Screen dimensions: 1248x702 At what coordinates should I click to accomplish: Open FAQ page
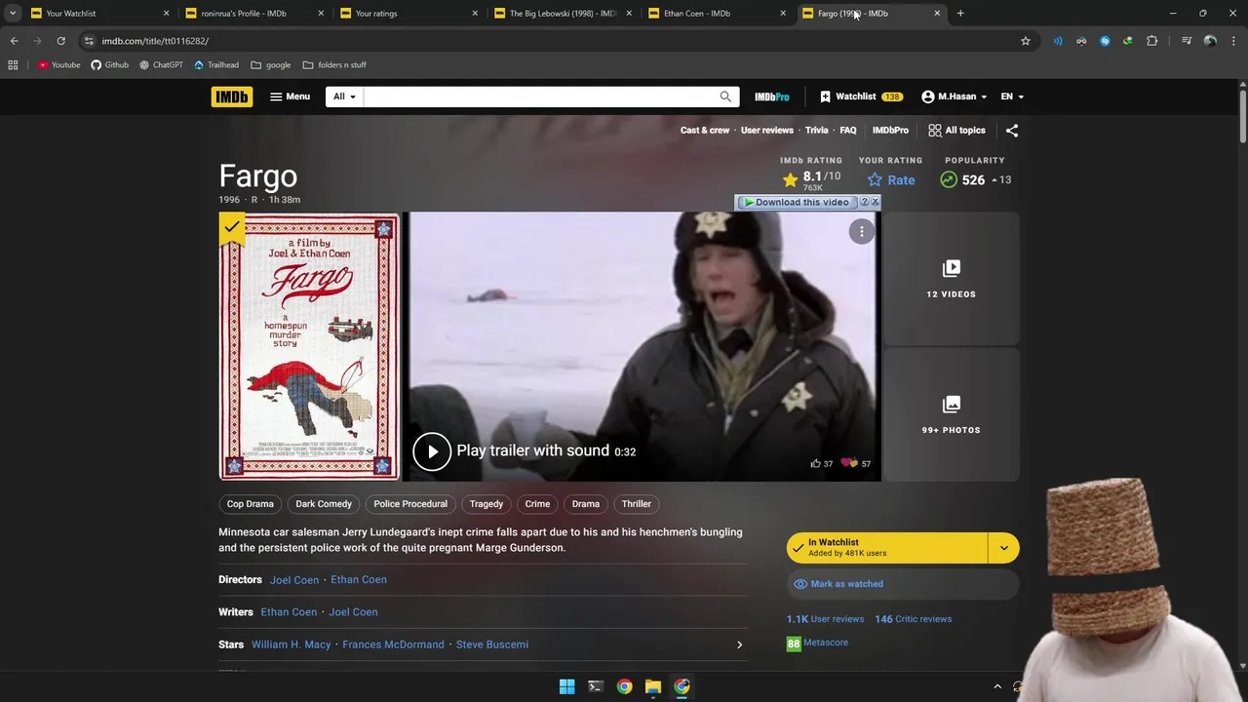pos(848,130)
